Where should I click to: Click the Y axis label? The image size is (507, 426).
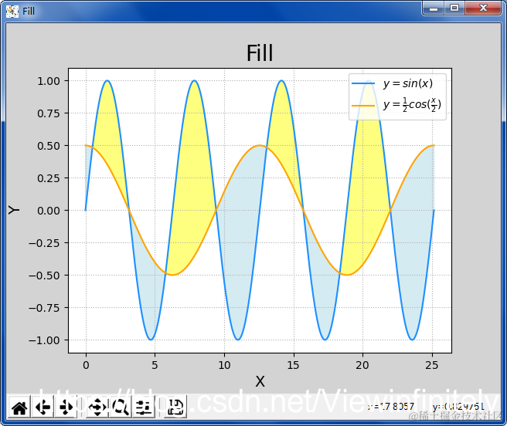14,210
